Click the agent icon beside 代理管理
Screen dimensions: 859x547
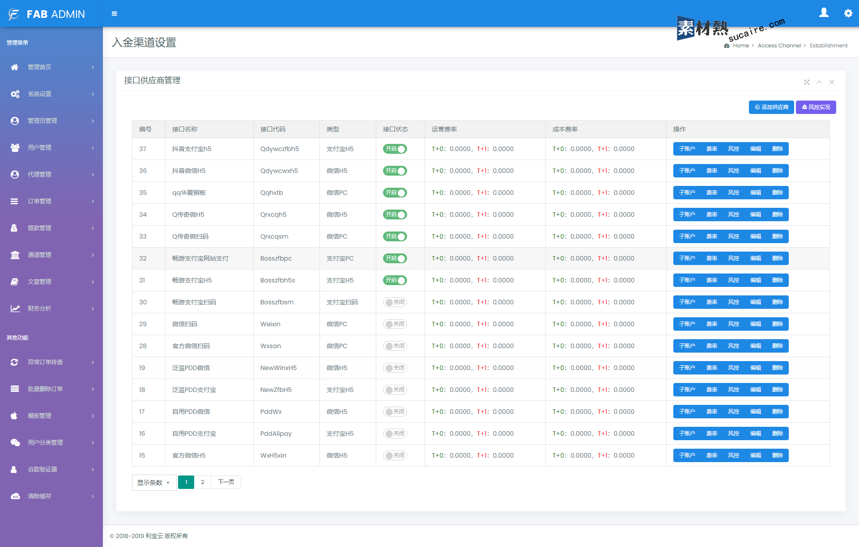15,174
